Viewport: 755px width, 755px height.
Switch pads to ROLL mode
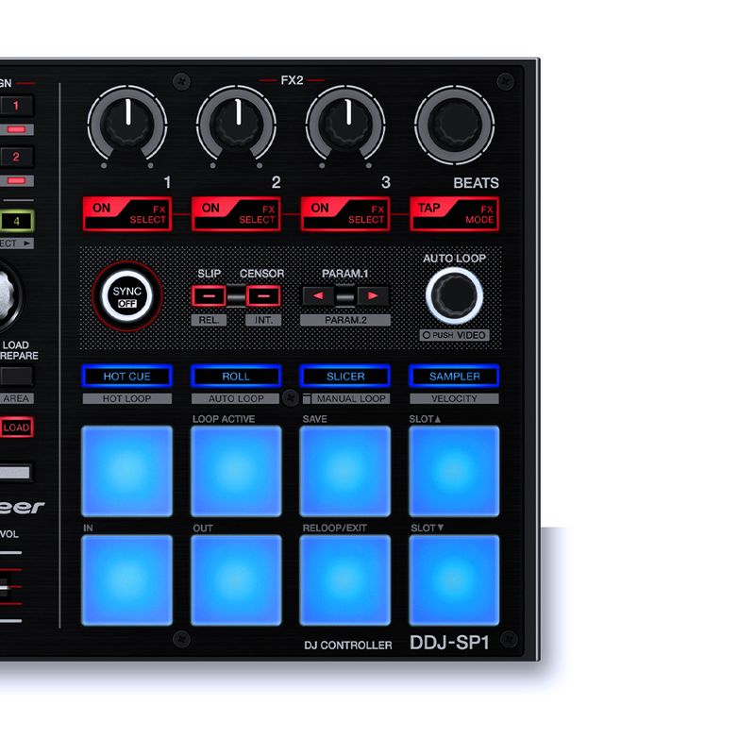[x=236, y=376]
